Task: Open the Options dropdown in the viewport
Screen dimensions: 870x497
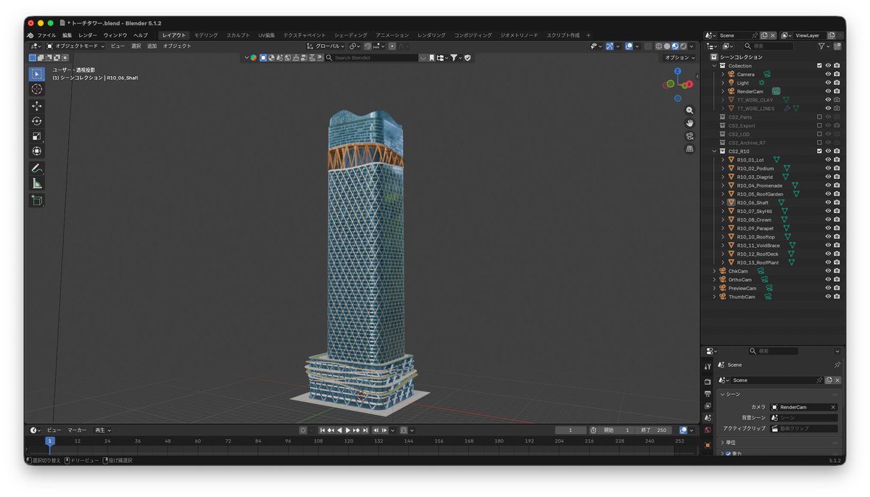Action: click(679, 57)
